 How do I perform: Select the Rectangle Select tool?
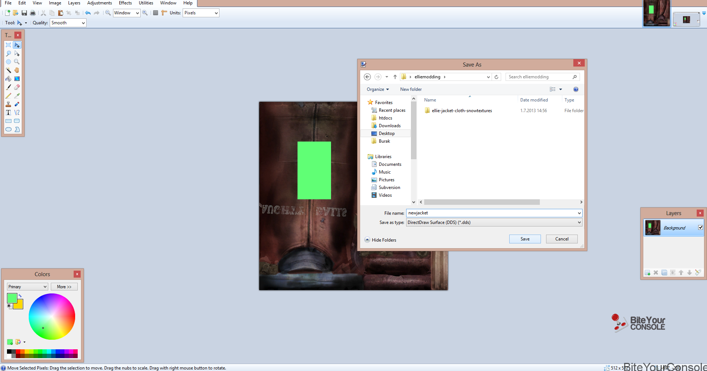click(8, 45)
